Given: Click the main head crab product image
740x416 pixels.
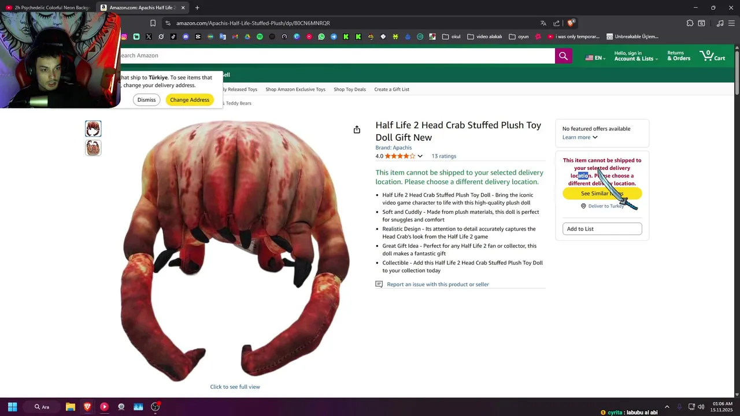Looking at the screenshot, I should coord(235,250).
